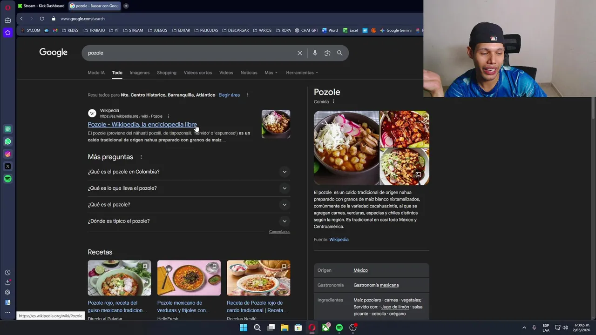The image size is (596, 335).
Task: Show hidden system tray icons
Action: pos(524,328)
